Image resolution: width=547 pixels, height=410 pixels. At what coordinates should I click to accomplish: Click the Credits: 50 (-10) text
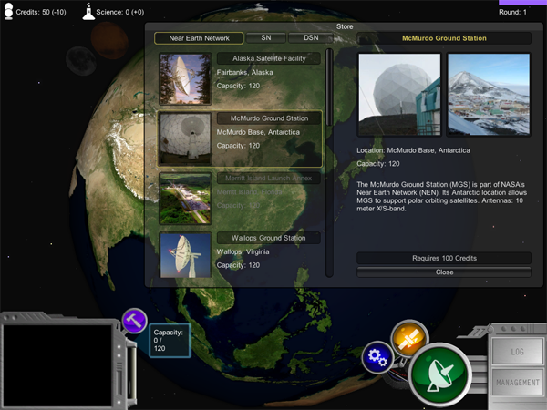(41, 12)
